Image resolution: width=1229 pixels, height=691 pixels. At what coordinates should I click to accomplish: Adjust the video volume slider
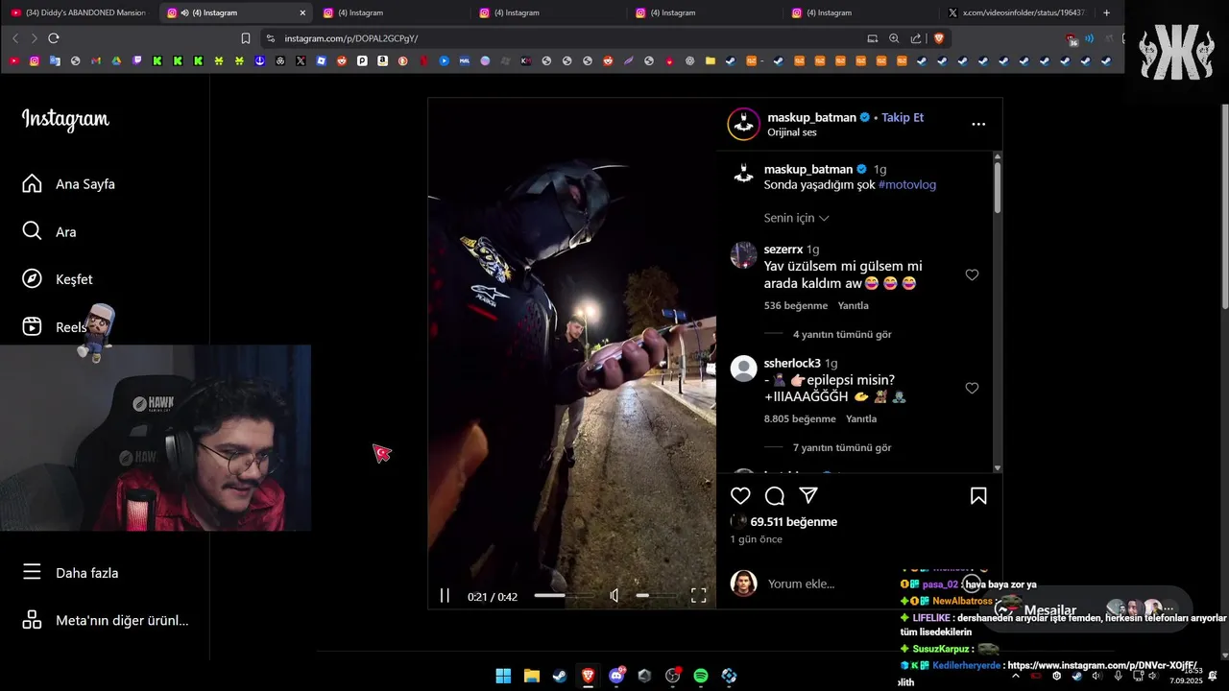[x=656, y=595]
